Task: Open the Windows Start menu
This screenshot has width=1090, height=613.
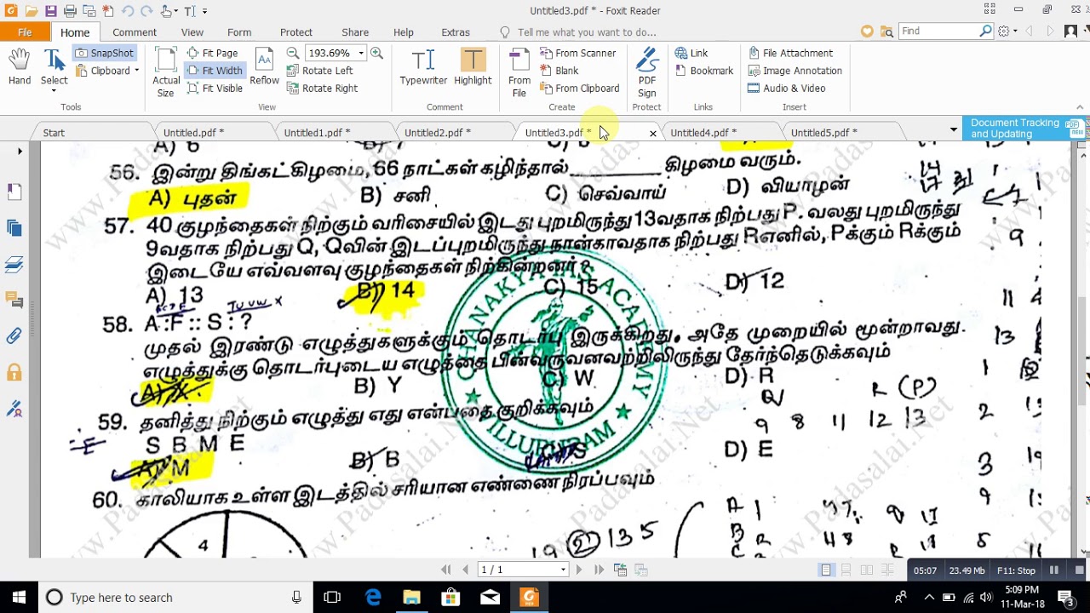Action: [19, 598]
